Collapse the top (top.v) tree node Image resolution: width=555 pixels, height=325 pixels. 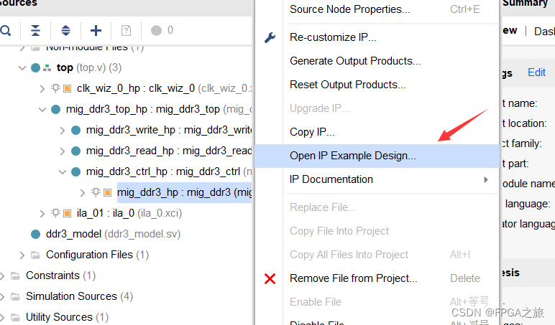tap(22, 67)
